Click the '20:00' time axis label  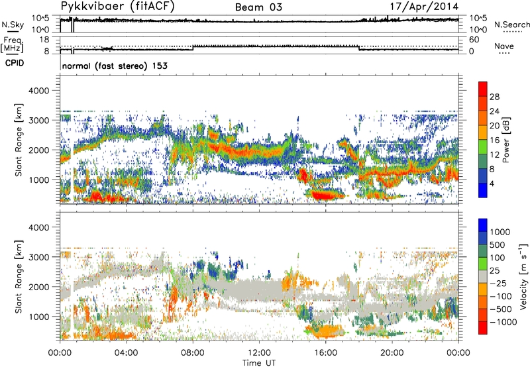tap(392, 353)
